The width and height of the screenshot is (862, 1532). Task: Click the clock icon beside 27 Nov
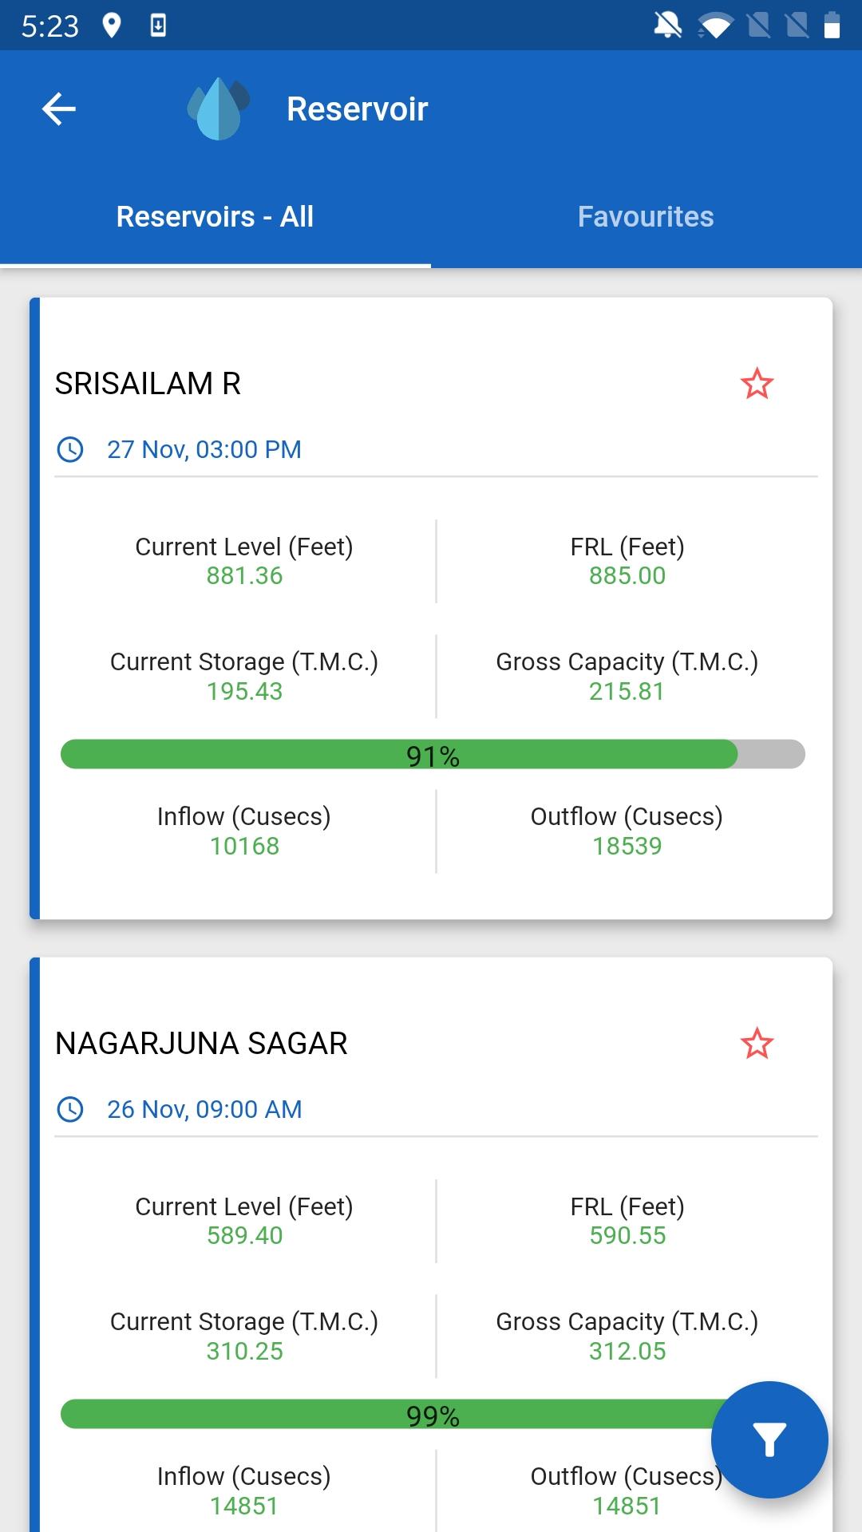[70, 449]
